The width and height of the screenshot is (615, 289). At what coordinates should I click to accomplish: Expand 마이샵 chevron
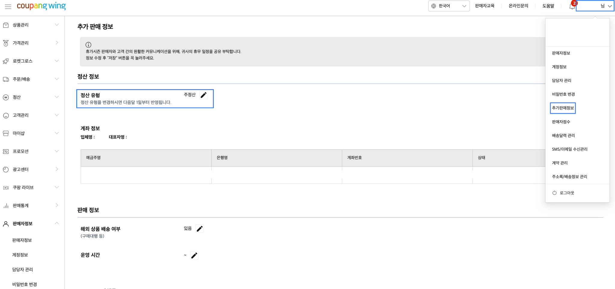click(x=57, y=133)
